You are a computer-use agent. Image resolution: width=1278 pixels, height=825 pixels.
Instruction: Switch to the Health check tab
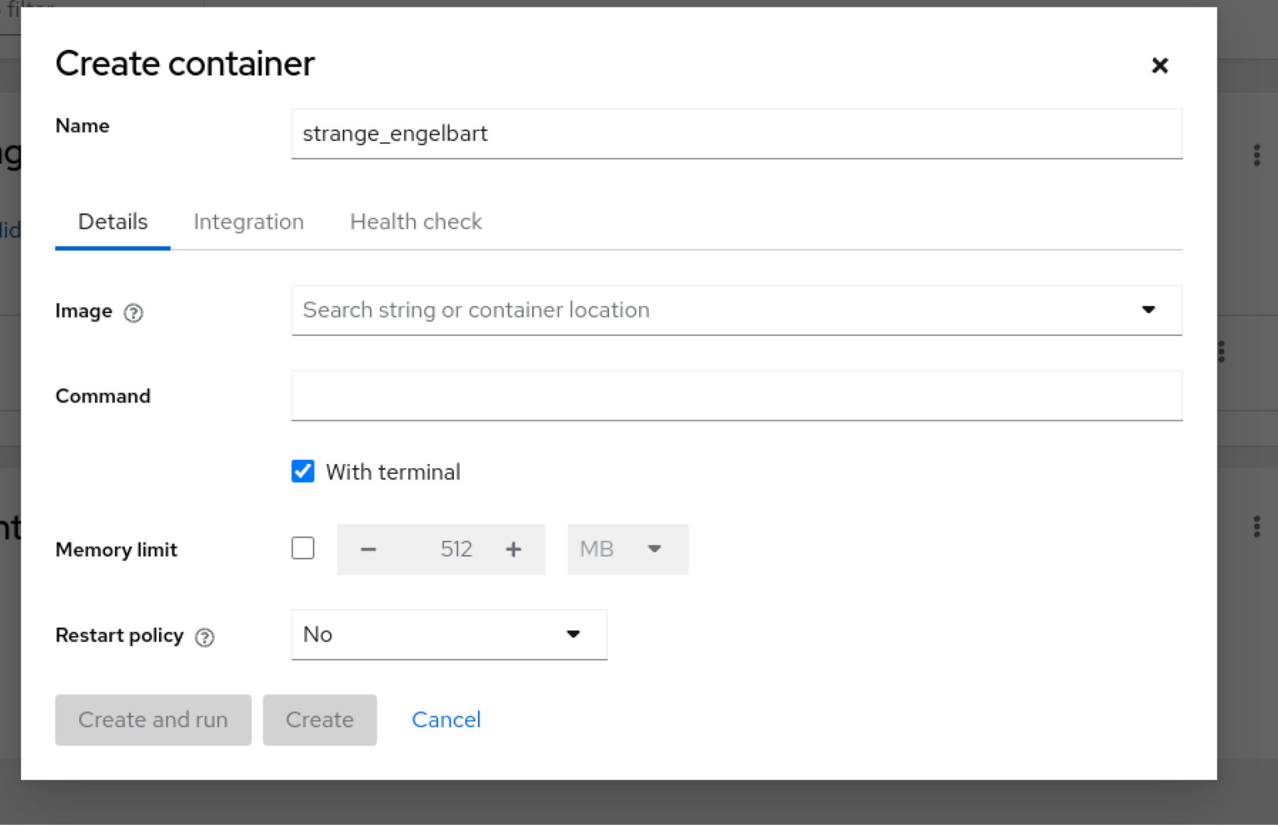tap(416, 222)
